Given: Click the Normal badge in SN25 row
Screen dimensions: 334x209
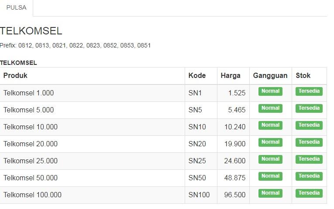Looking at the screenshot, I should coord(270,159).
